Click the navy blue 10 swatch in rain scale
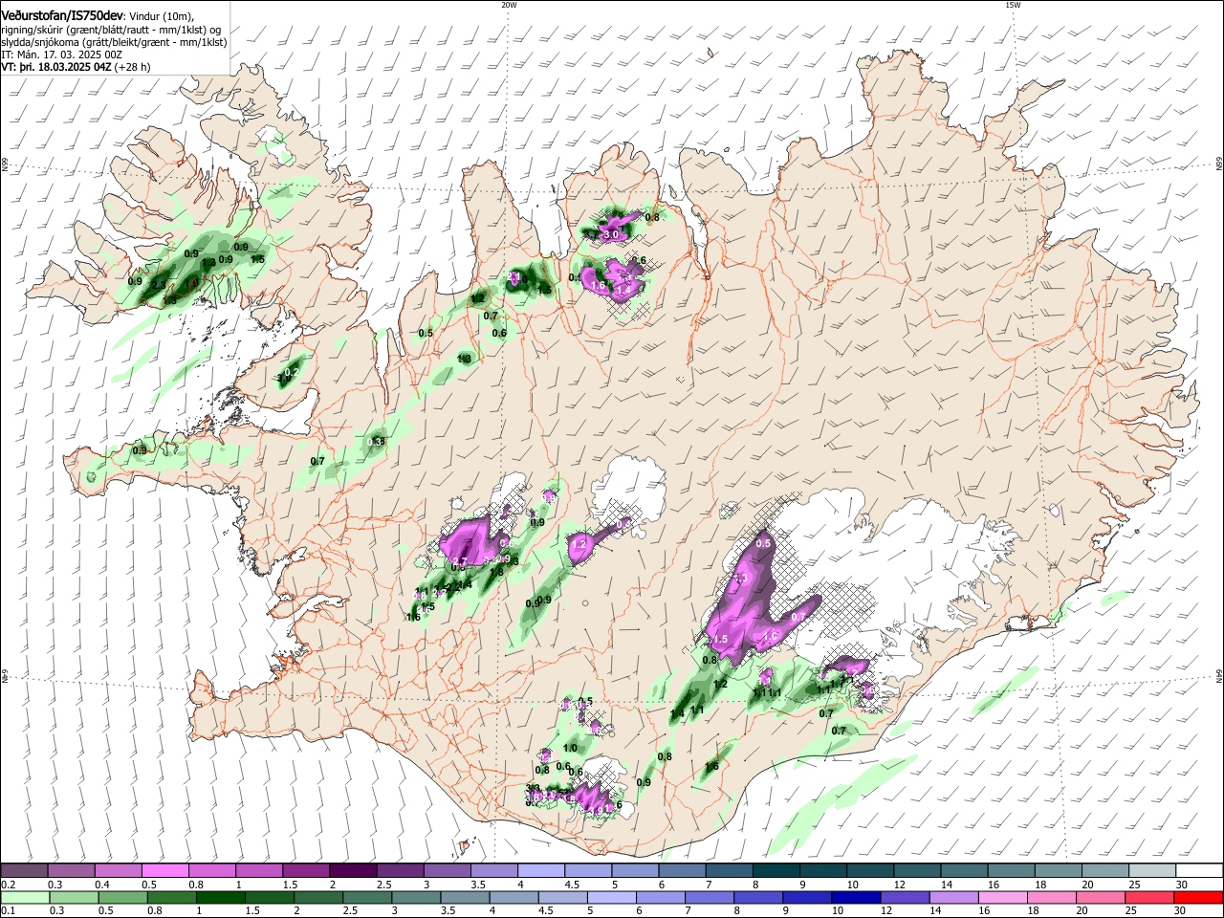 click(856, 897)
